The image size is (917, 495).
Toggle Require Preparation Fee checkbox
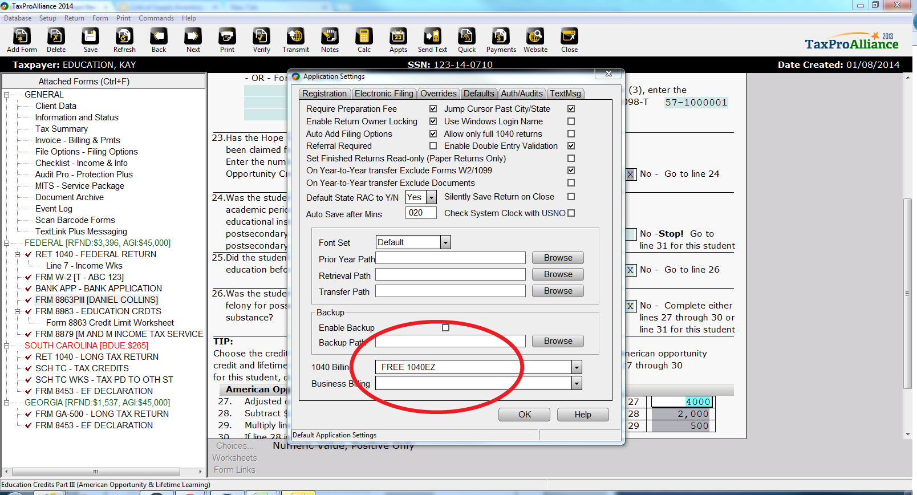click(x=433, y=108)
